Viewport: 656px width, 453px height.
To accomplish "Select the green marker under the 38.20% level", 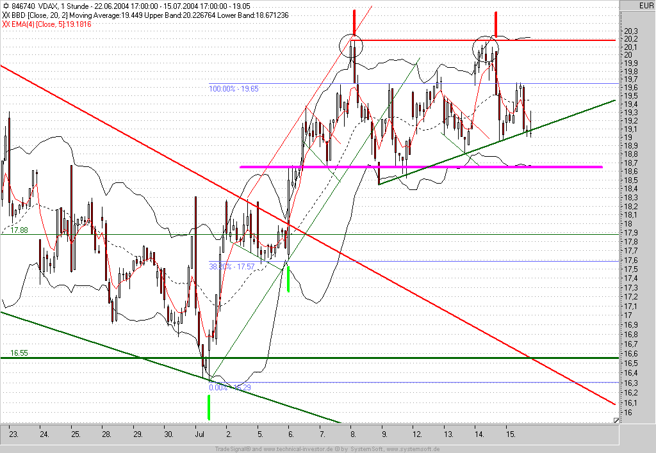I will pyautogui.click(x=288, y=279).
